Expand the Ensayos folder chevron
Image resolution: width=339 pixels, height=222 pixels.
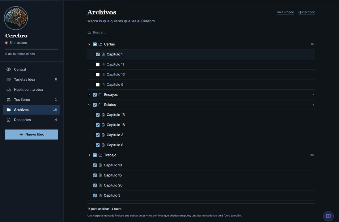pos(90,95)
